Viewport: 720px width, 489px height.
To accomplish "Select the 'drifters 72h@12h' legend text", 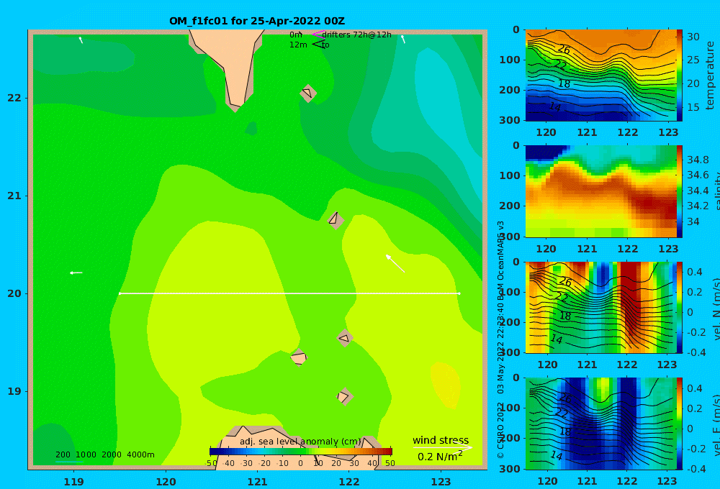I will pos(357,35).
